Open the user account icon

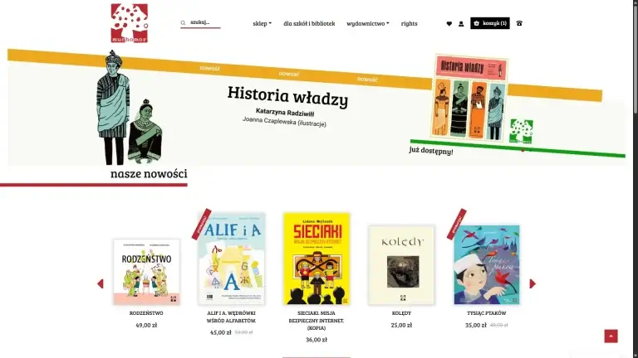461,23
